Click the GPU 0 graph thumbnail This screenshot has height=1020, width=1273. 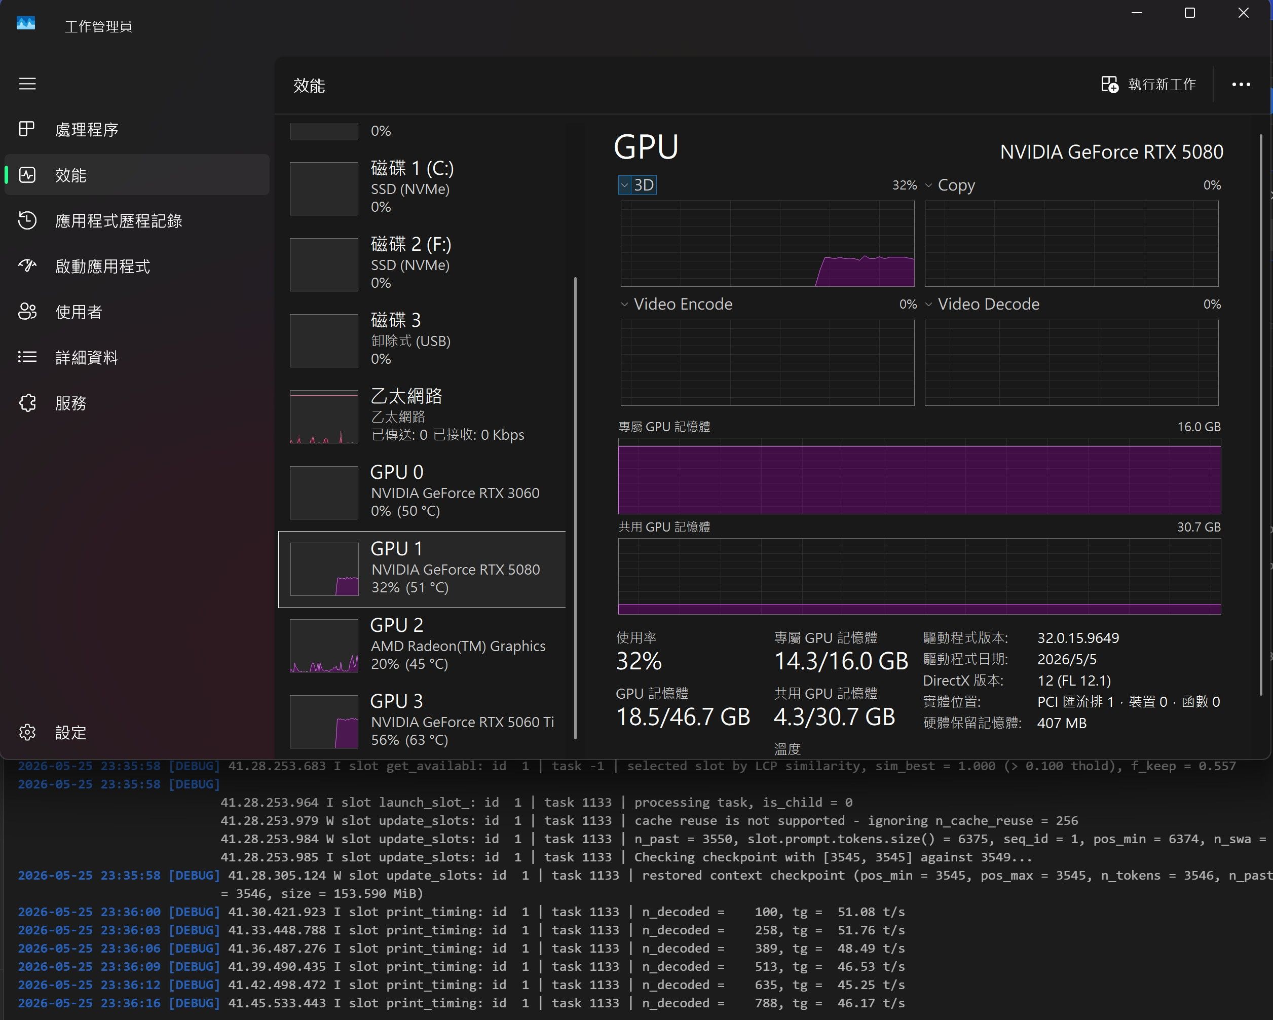coord(323,493)
